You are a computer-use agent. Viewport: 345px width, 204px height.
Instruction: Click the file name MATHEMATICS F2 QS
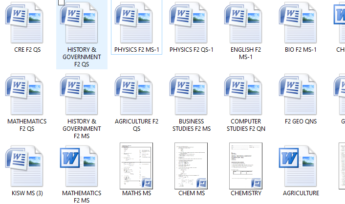27,125
